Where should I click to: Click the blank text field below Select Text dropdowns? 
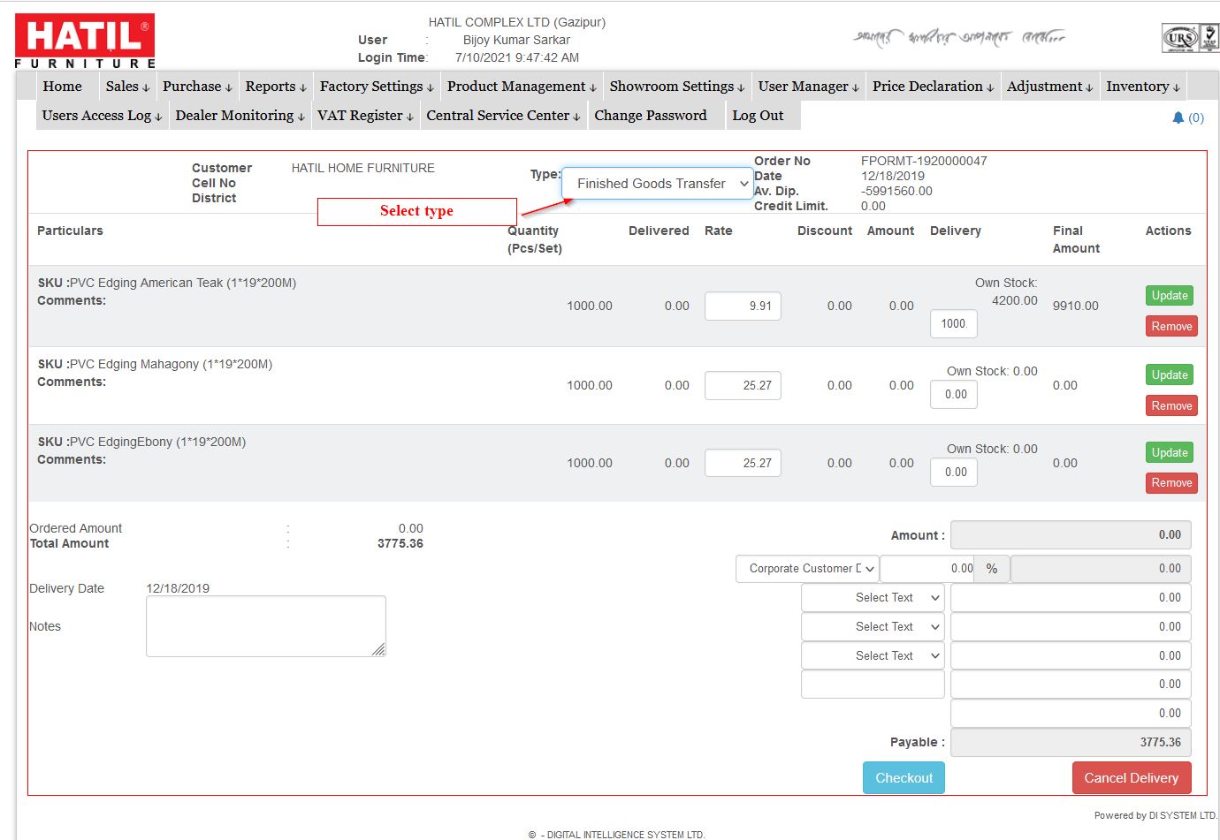click(873, 685)
